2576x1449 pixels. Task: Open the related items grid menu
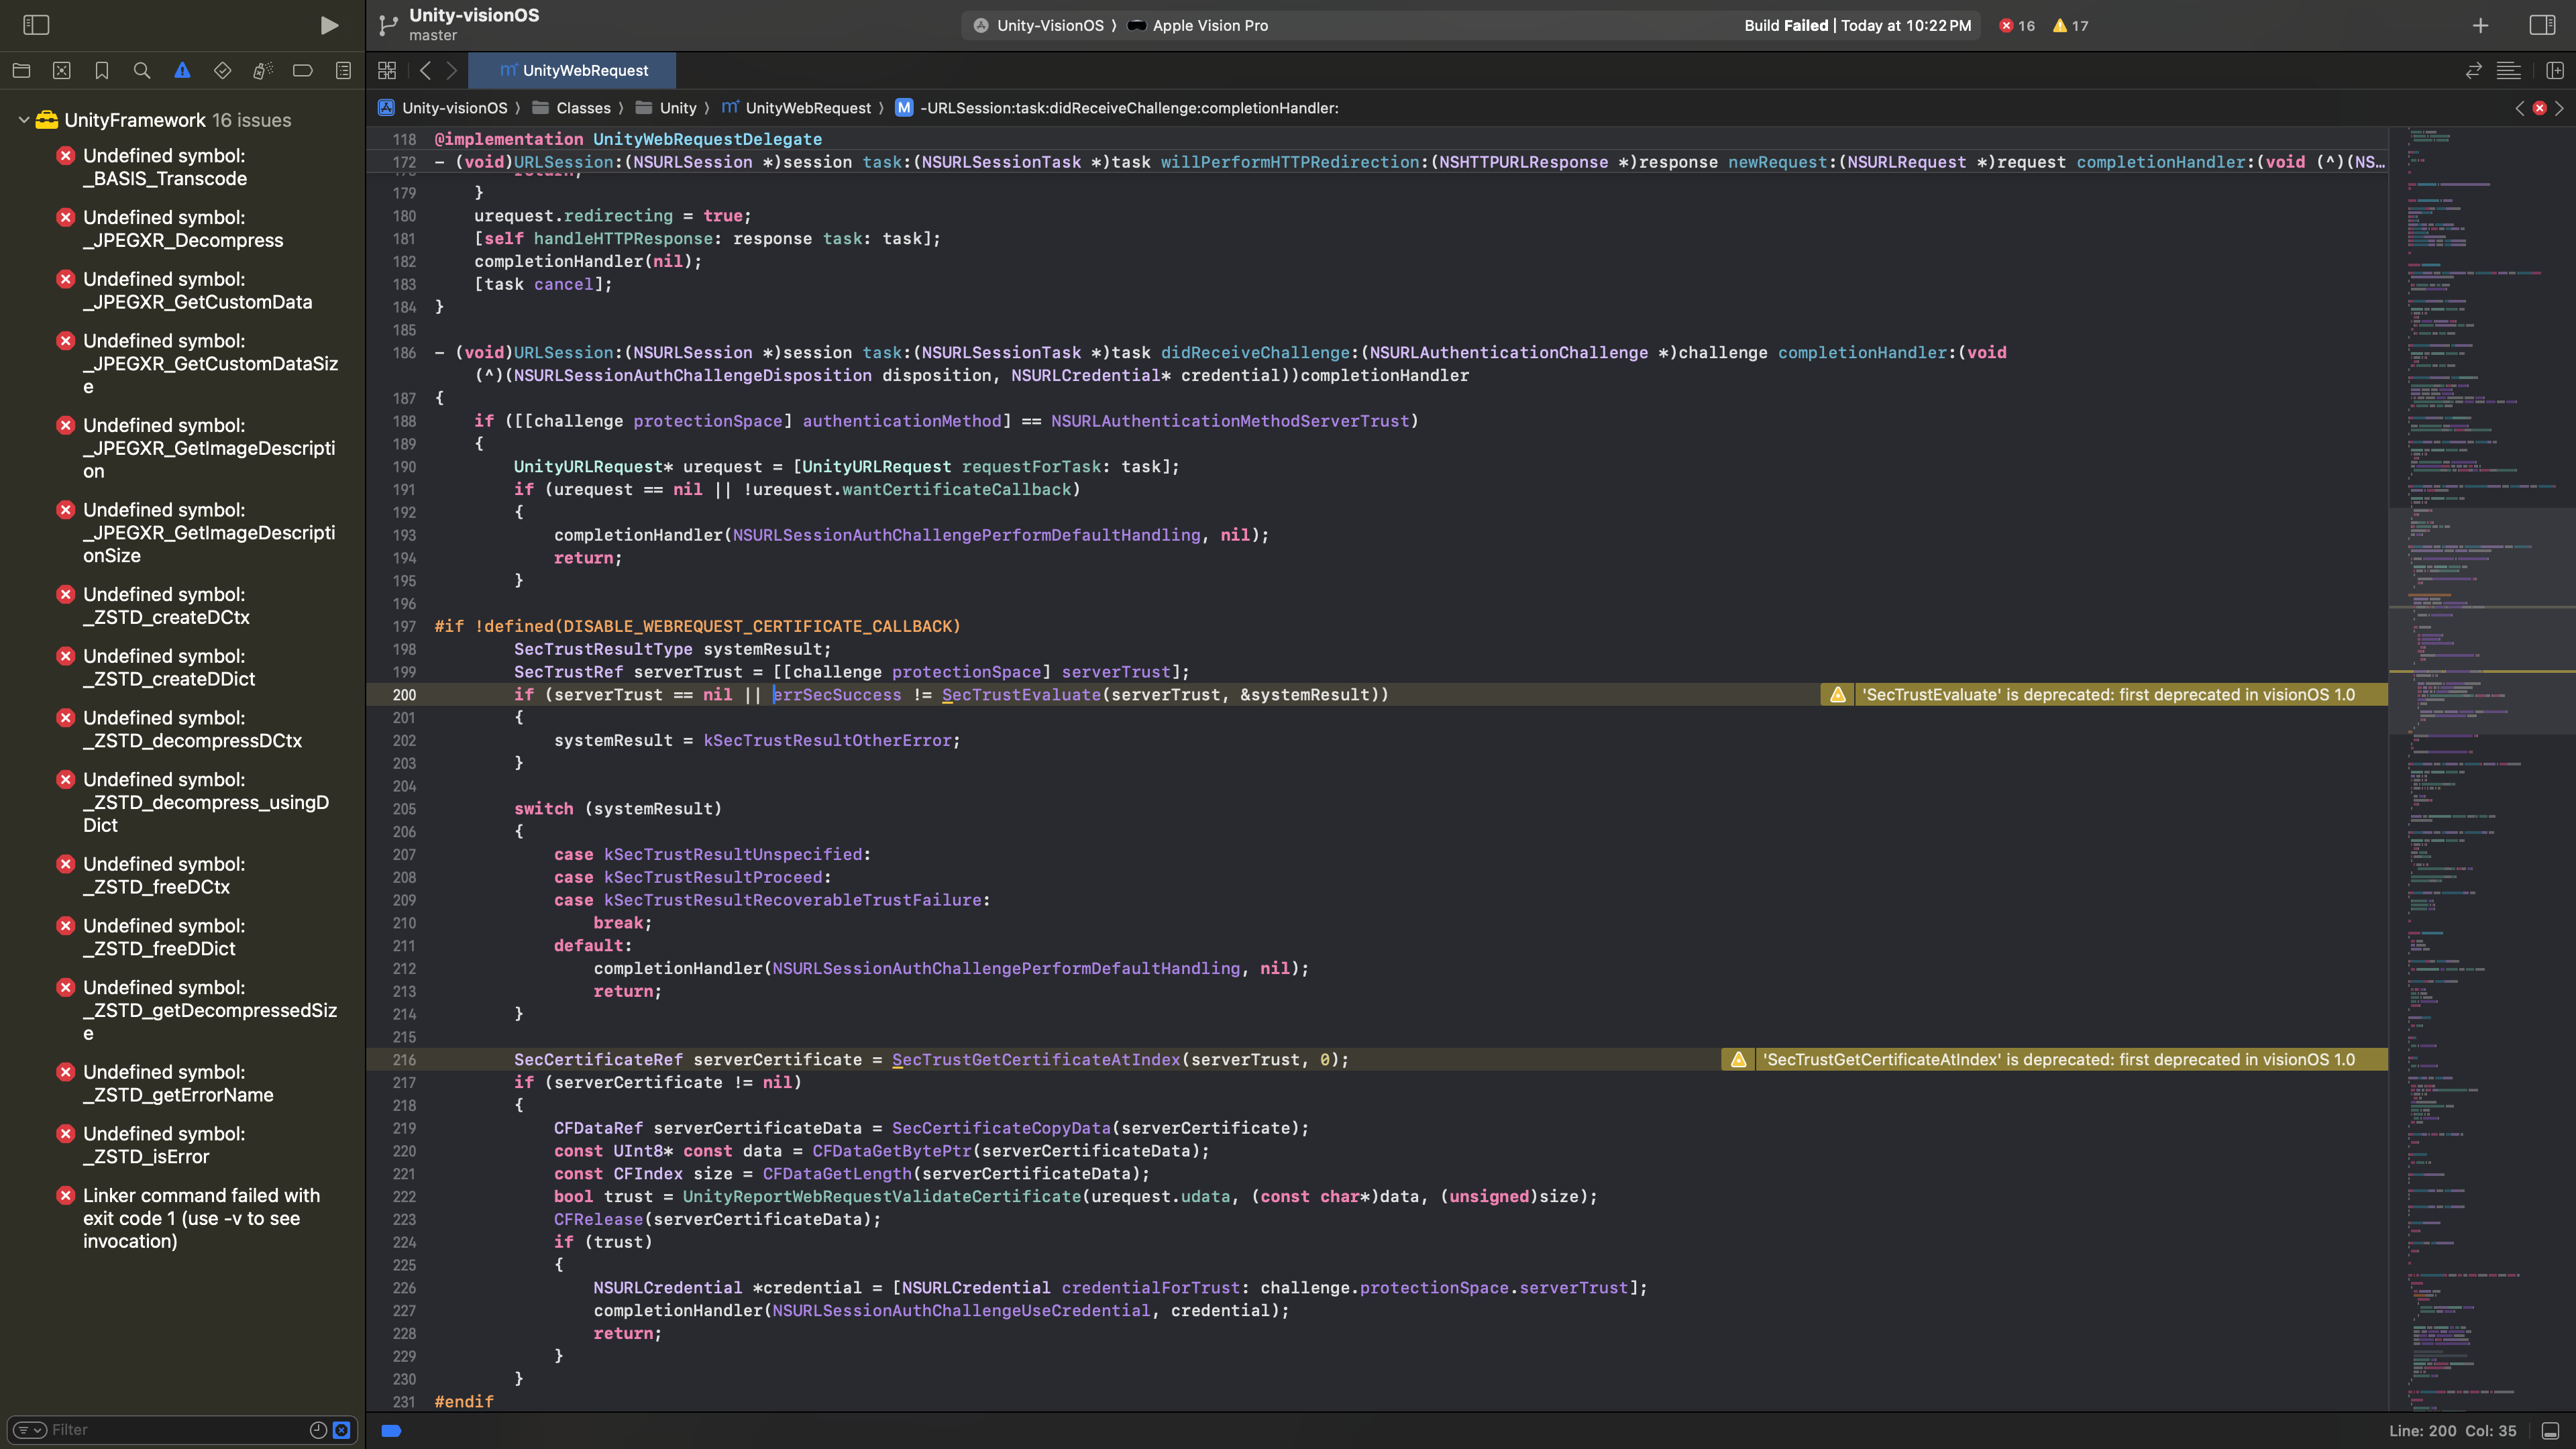pos(387,71)
